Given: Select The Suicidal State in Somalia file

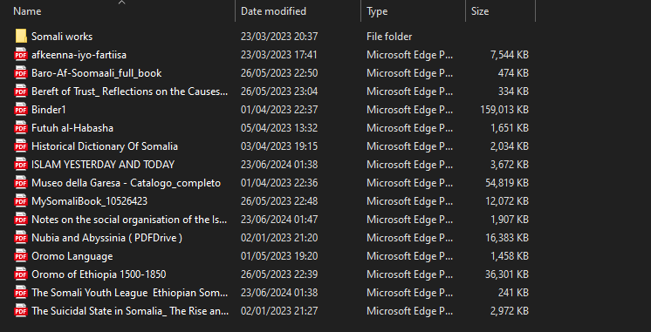Looking at the screenshot, I should pos(130,311).
